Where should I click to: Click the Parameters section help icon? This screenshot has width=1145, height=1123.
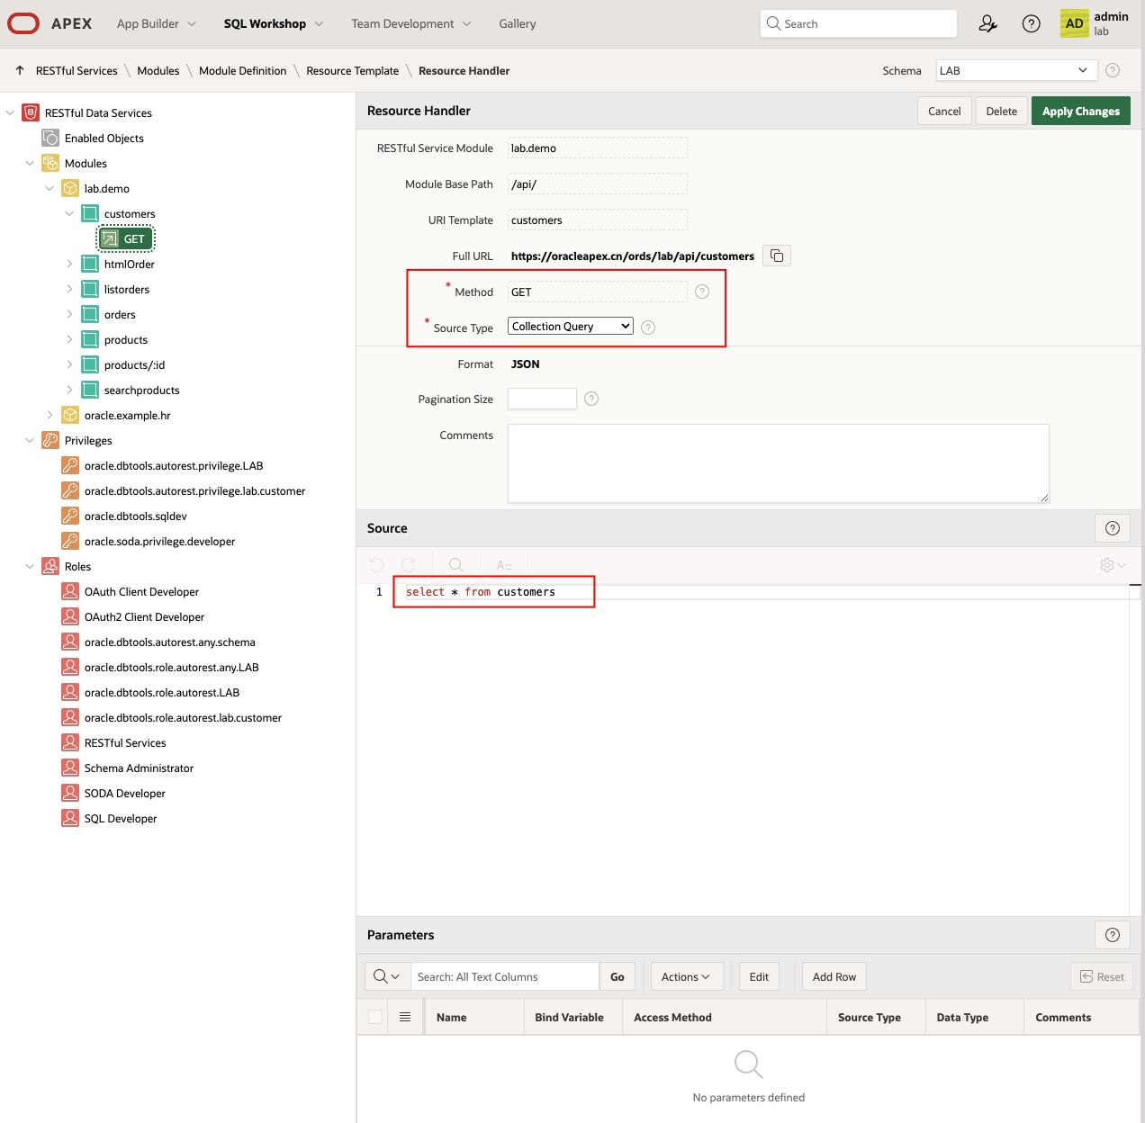pos(1112,935)
